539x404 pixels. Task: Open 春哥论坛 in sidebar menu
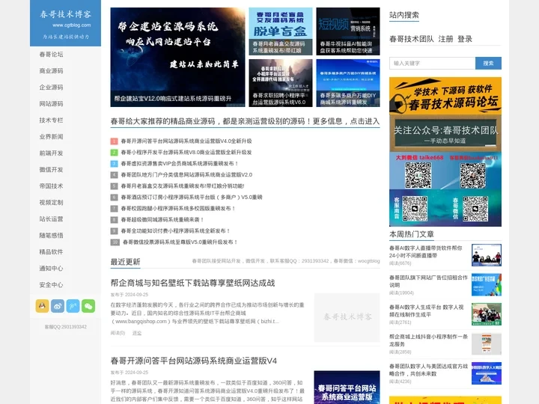click(x=51, y=55)
